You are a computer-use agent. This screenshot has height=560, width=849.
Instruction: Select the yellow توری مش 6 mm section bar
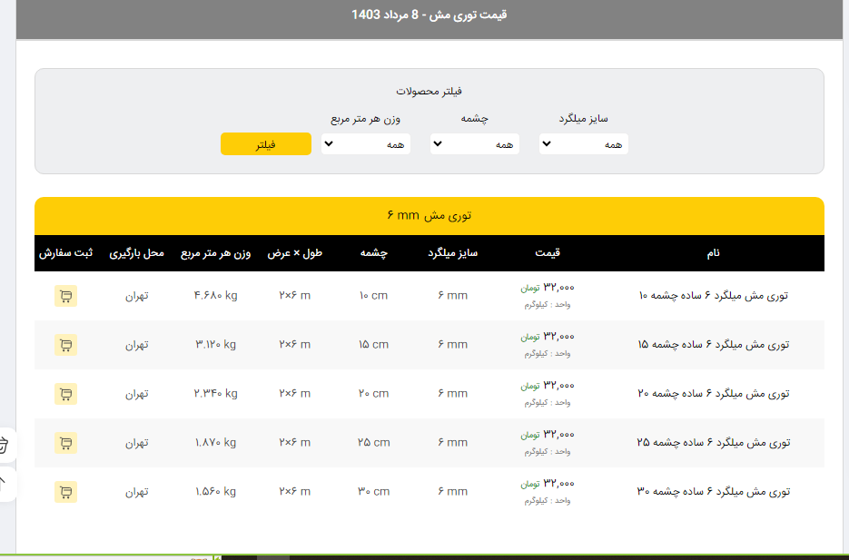tap(429, 216)
